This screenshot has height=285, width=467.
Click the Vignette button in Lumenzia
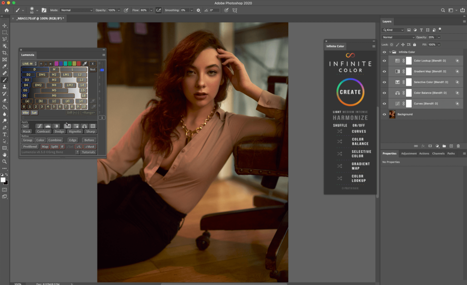coord(75,132)
